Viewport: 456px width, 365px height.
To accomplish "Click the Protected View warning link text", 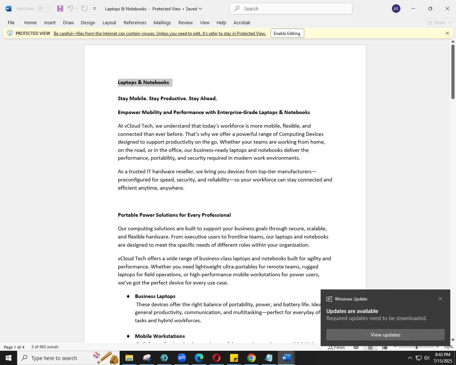I will coord(160,33).
